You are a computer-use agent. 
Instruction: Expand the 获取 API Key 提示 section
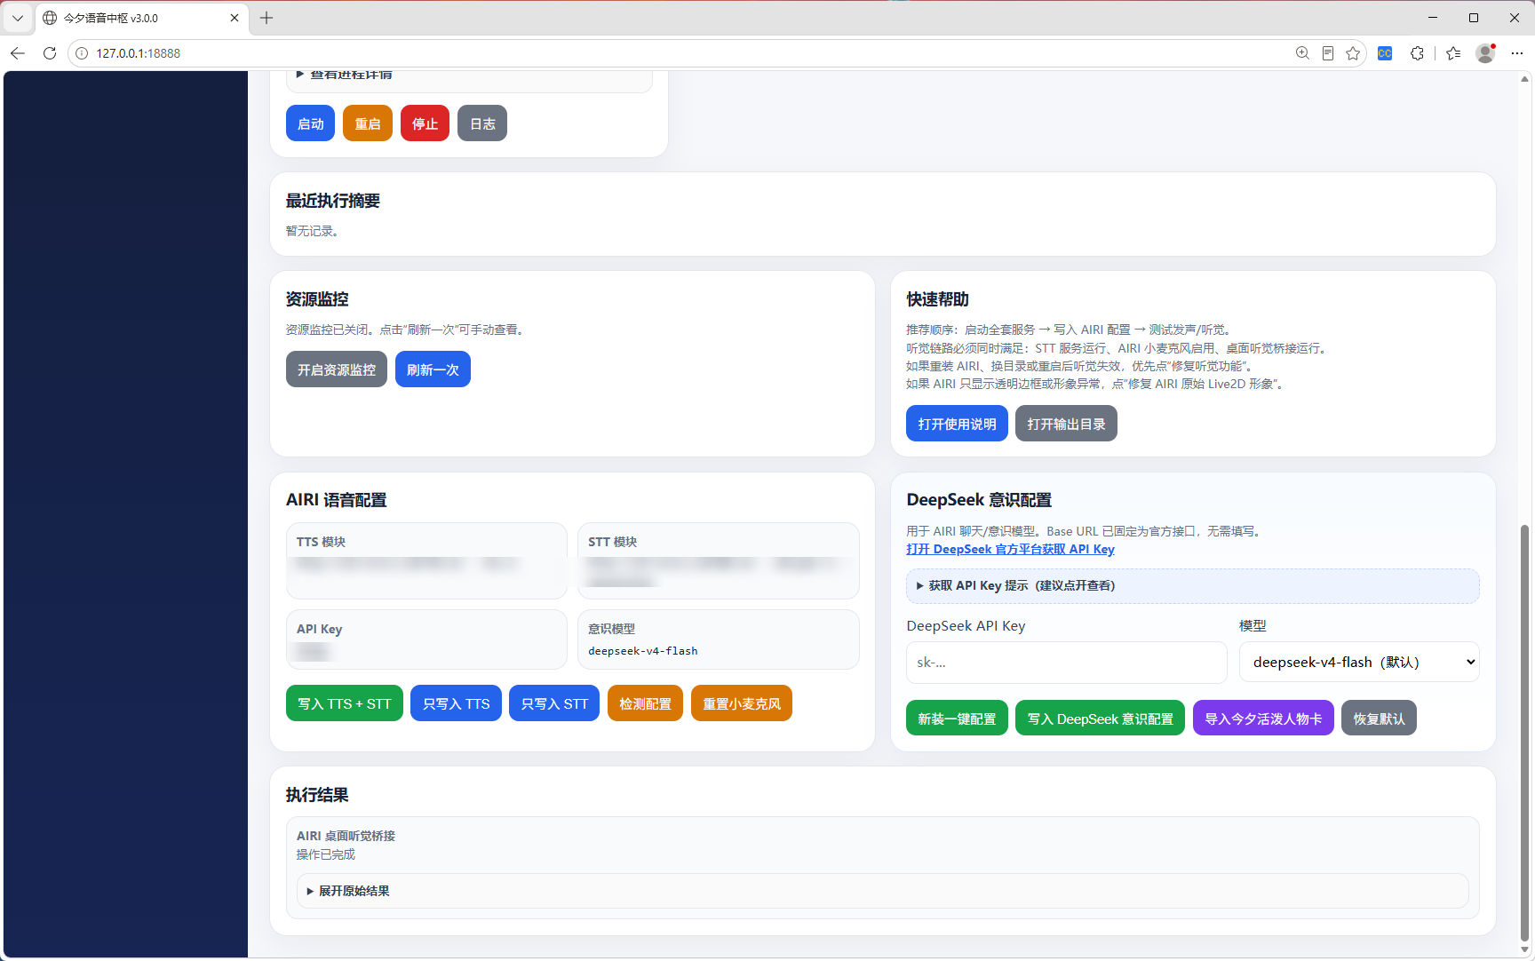(1193, 585)
